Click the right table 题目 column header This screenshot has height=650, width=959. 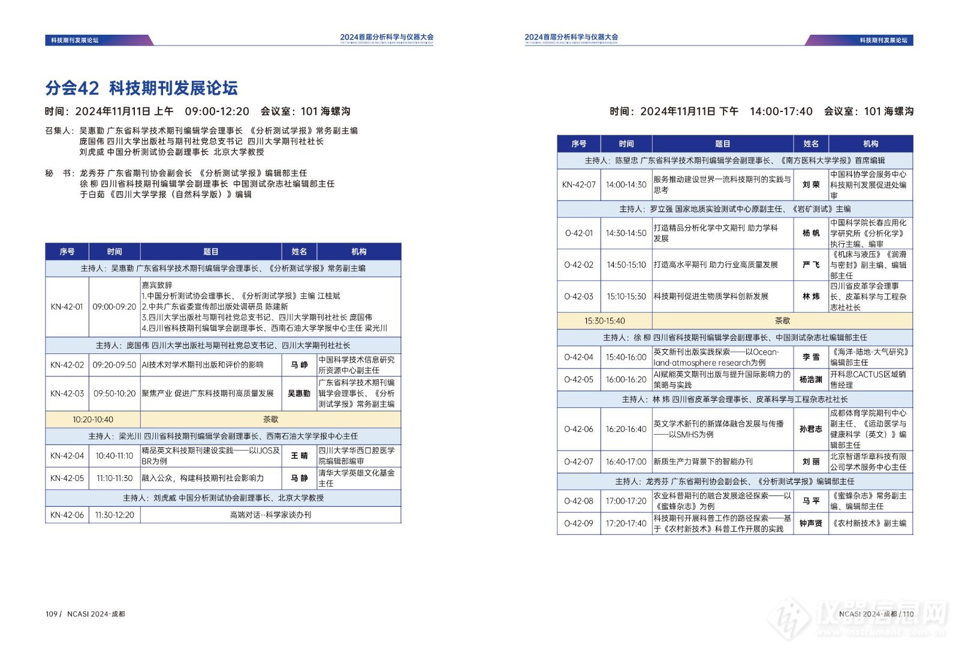[x=723, y=144]
